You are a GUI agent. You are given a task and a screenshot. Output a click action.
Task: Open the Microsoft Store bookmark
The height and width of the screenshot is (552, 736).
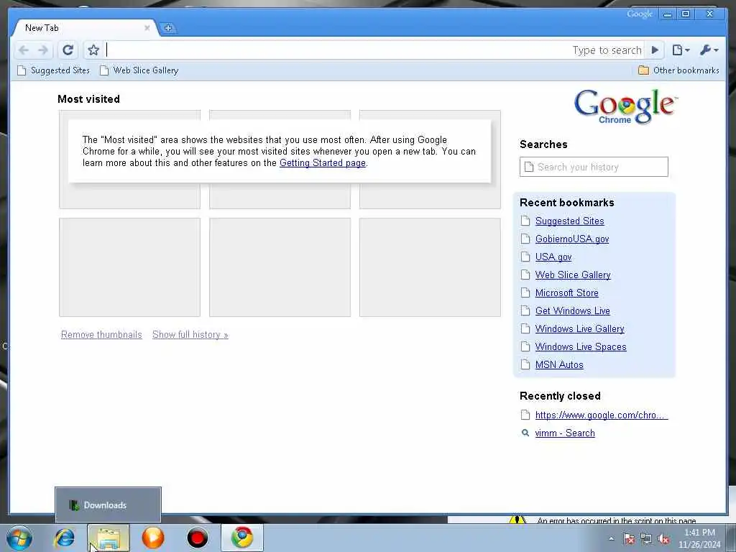click(566, 293)
